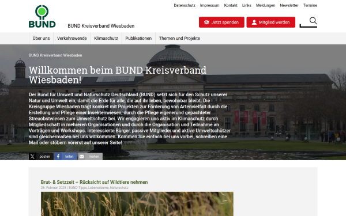Viewport: 346px width, 216px height.
Task: Click the Lebensräume category tag
Action: [99, 188]
